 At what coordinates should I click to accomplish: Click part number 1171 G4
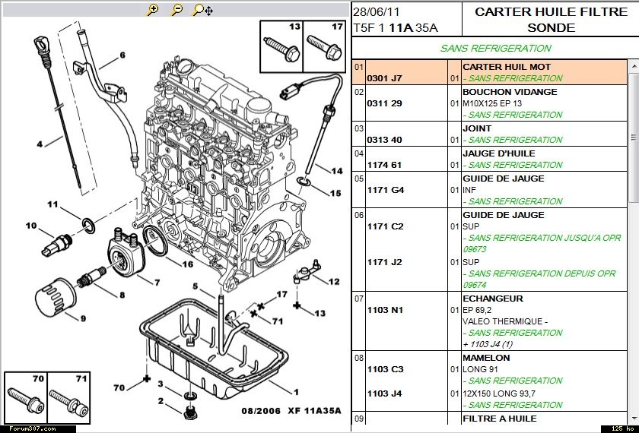[385, 190]
